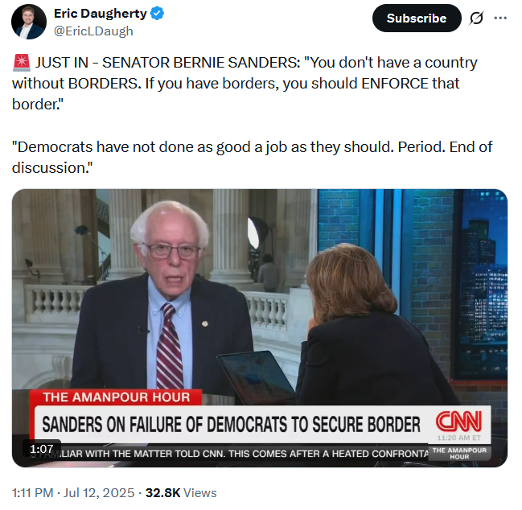522x510 pixels.
Task: Click the red siren emoji
Action: pos(21,63)
